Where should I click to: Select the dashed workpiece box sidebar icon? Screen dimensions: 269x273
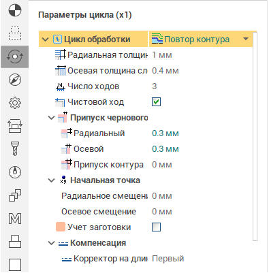pyautogui.click(x=15, y=33)
